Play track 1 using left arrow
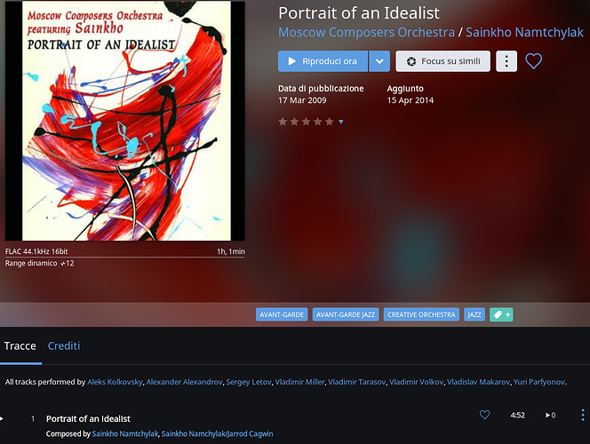The image size is (590, 444). tap(2, 418)
